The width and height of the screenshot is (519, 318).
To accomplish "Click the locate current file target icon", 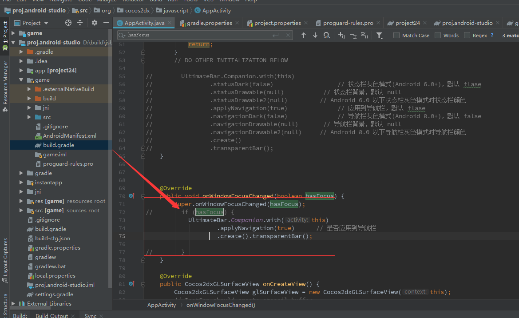I will pos(68,23).
